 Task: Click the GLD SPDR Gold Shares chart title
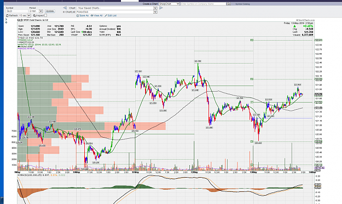pyautogui.click(x=33, y=20)
